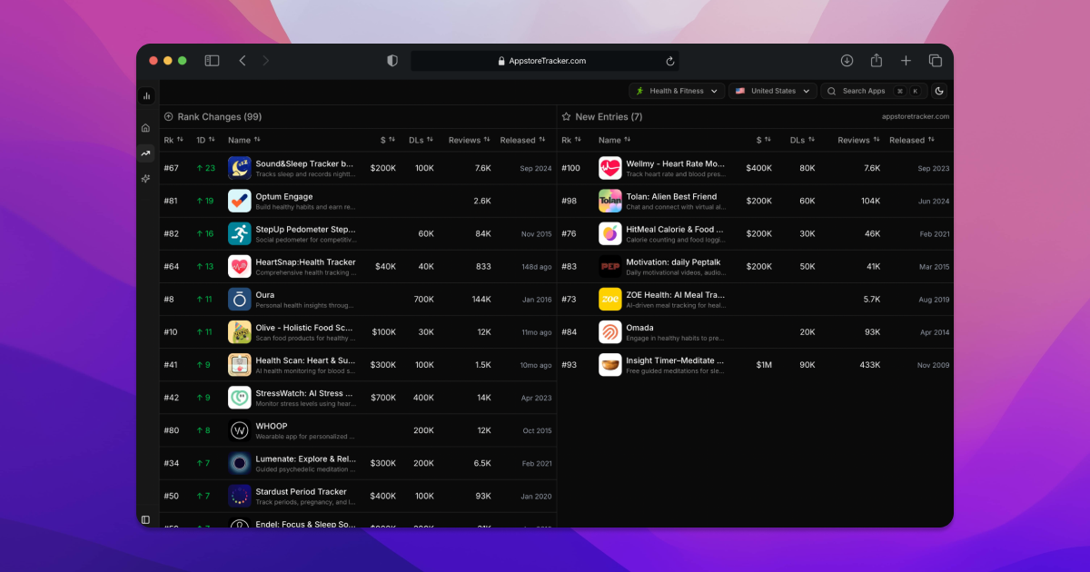
Task: Open Safari tab overview icon
Action: pyautogui.click(x=935, y=61)
